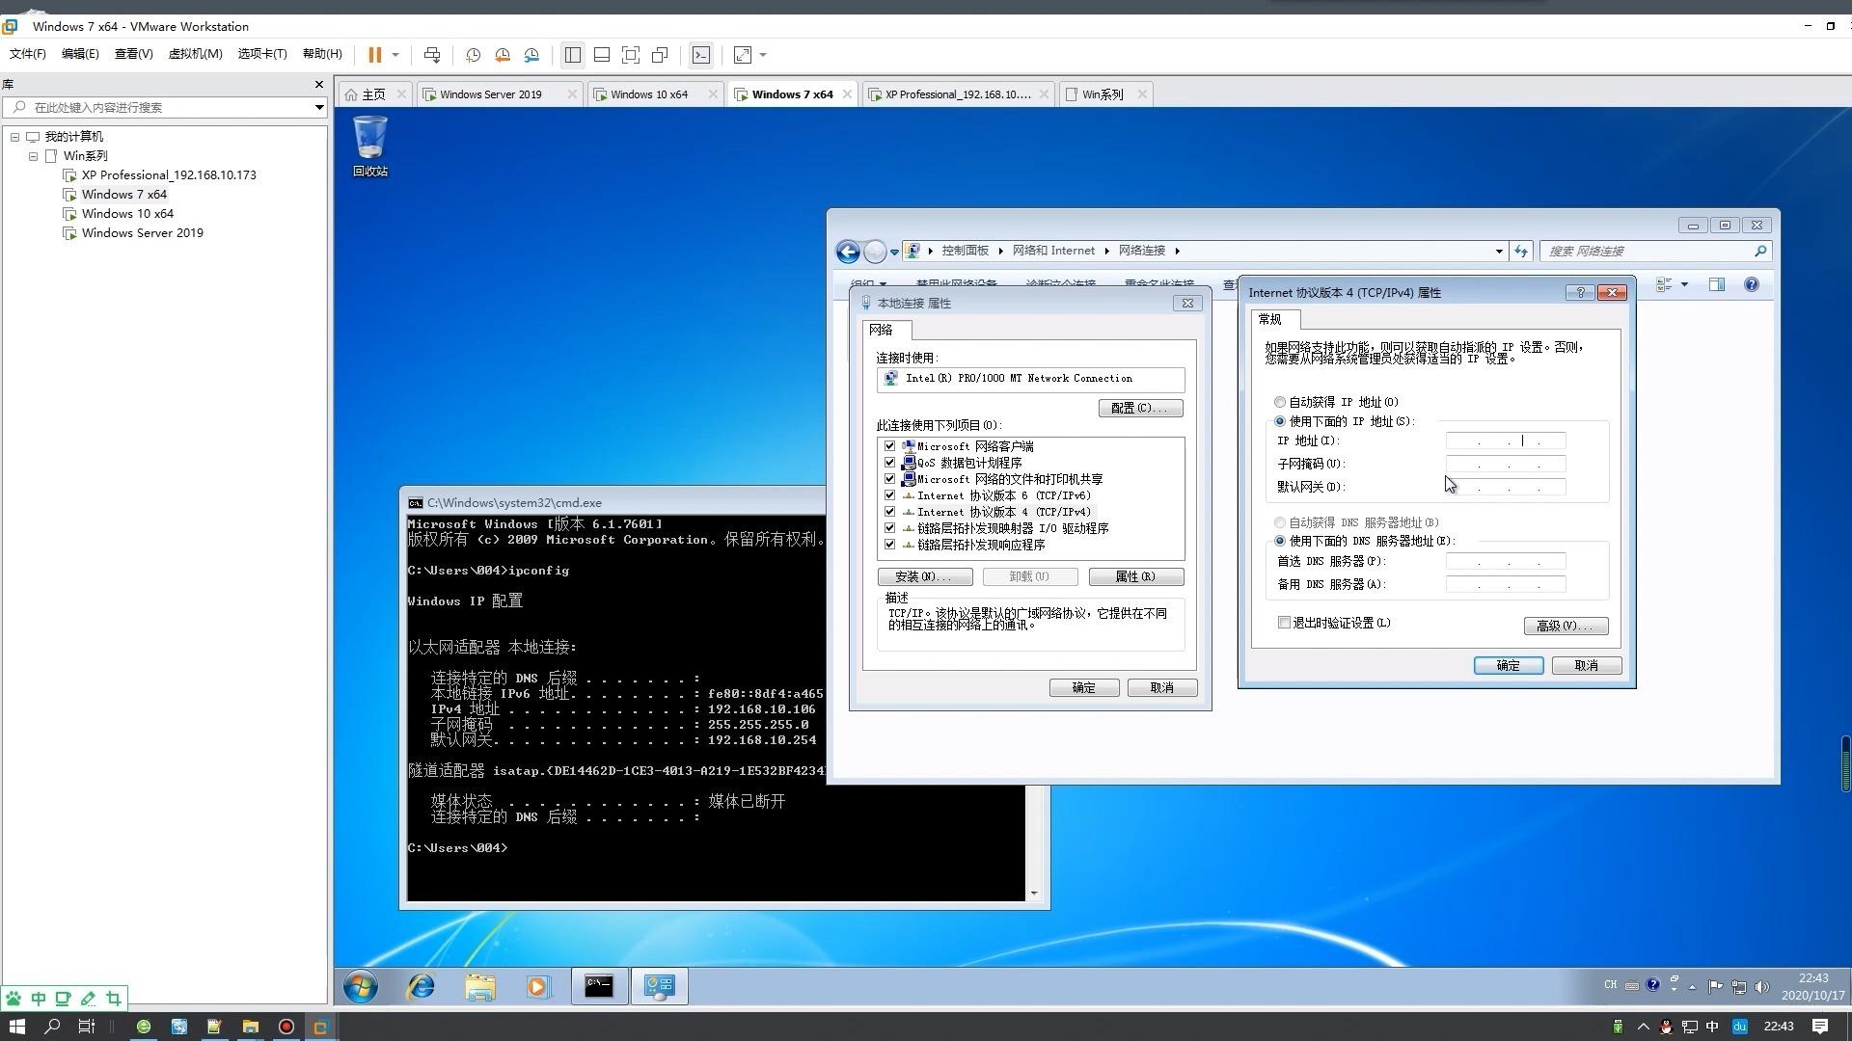Open the 虚拟机(M) menu

pyautogui.click(x=195, y=54)
